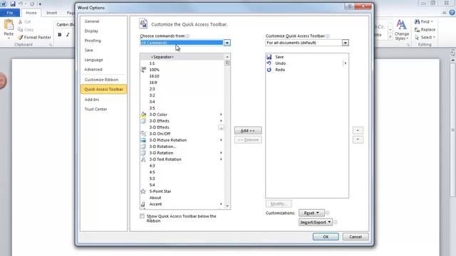Click the Remove button
The height and width of the screenshot is (256, 456).
point(248,140)
